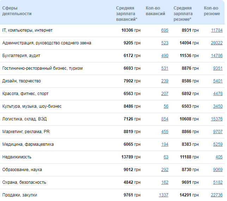Open 5401 resumes for Дизайн, творчество

point(218,81)
